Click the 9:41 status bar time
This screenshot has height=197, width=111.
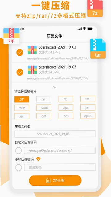22,29
